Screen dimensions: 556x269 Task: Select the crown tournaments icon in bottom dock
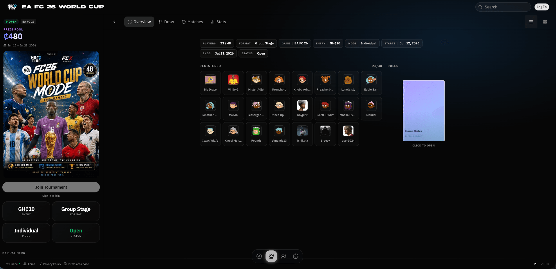(271, 256)
